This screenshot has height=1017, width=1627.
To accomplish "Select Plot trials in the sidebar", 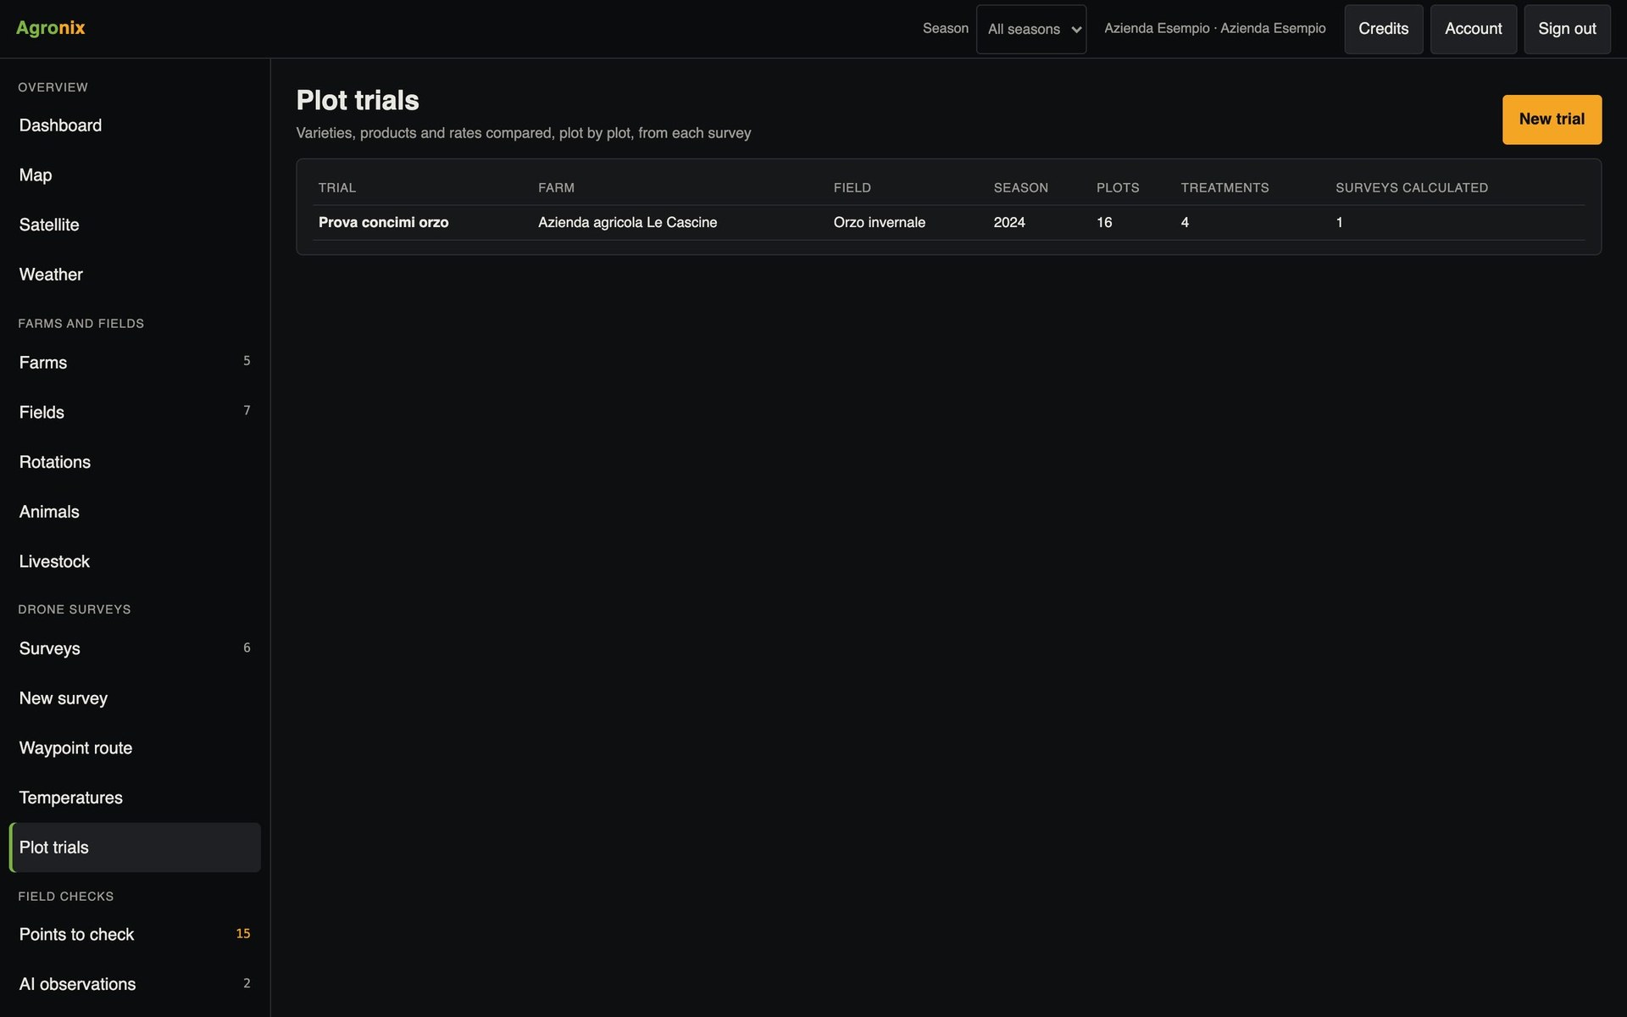I will (135, 847).
